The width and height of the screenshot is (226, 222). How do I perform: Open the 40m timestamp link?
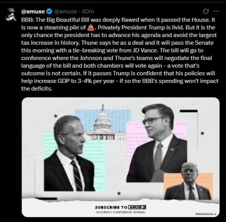click(x=88, y=11)
